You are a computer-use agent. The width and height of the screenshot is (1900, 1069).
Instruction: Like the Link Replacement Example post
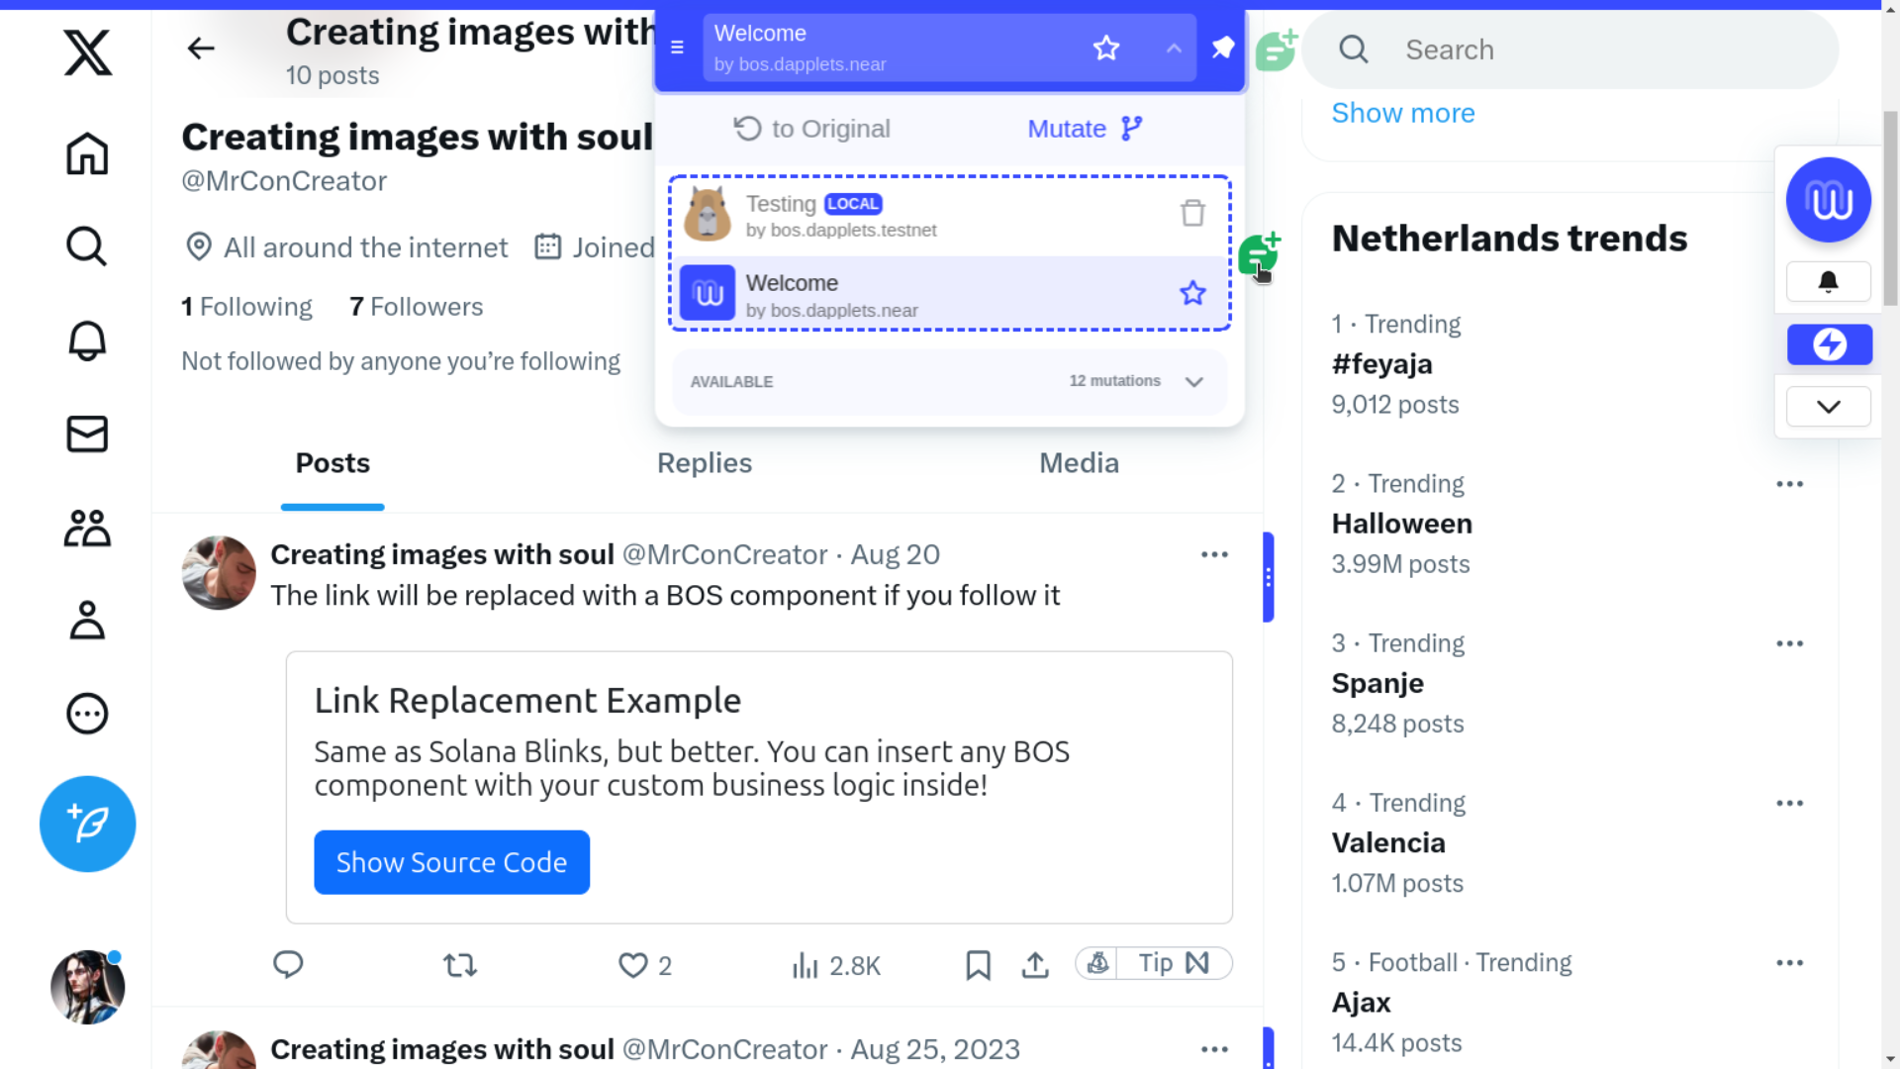pos(633,965)
